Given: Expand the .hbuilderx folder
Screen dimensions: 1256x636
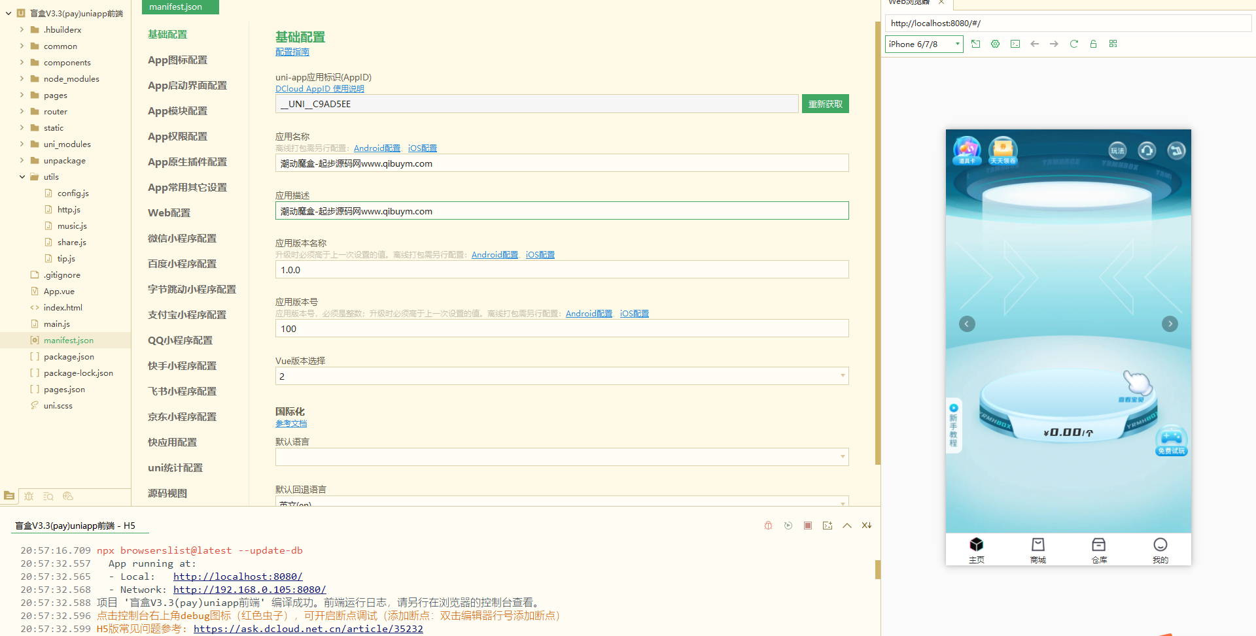Looking at the screenshot, I should tap(22, 29).
